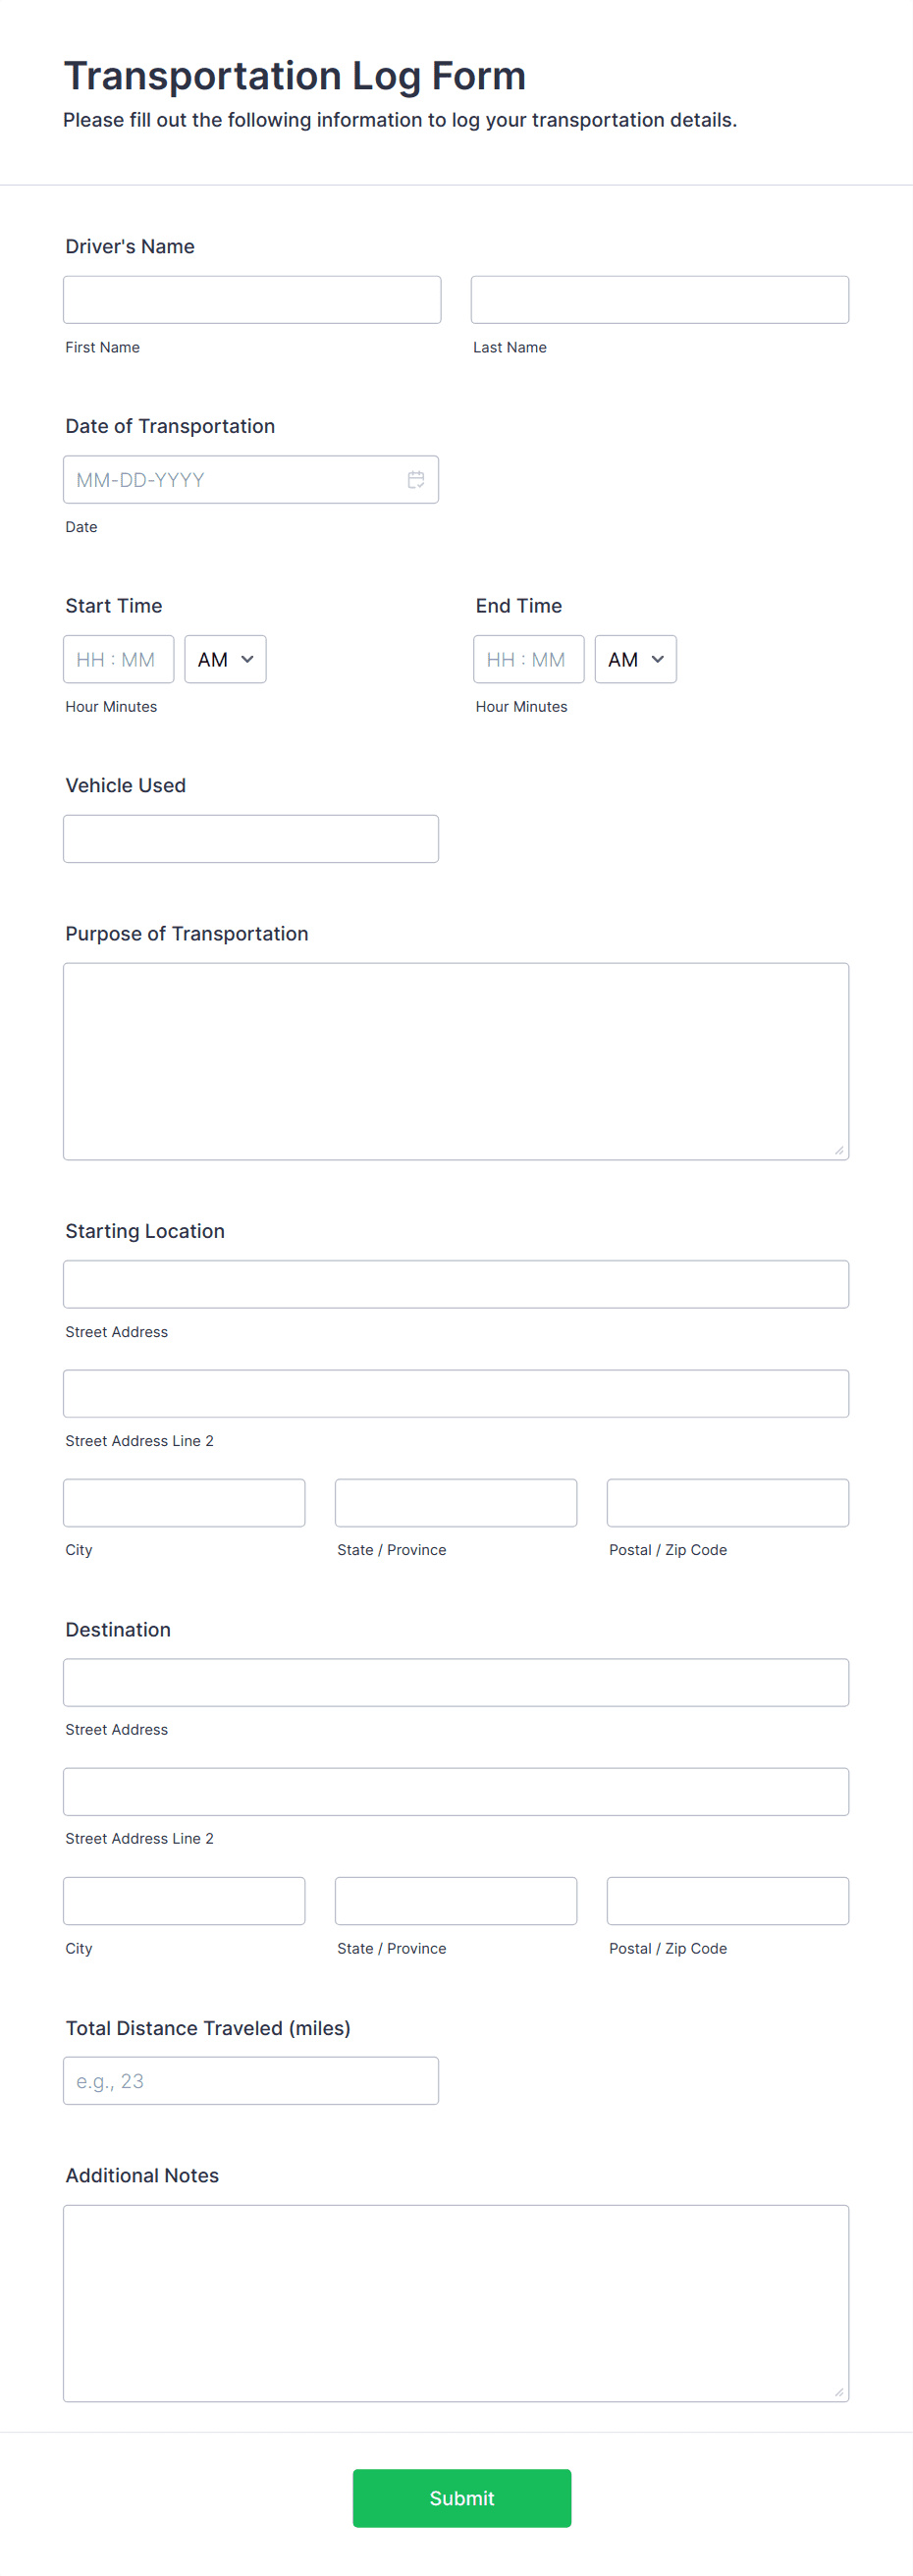
Task: Click the Starting Location State/Province field
Action: click(x=455, y=1502)
